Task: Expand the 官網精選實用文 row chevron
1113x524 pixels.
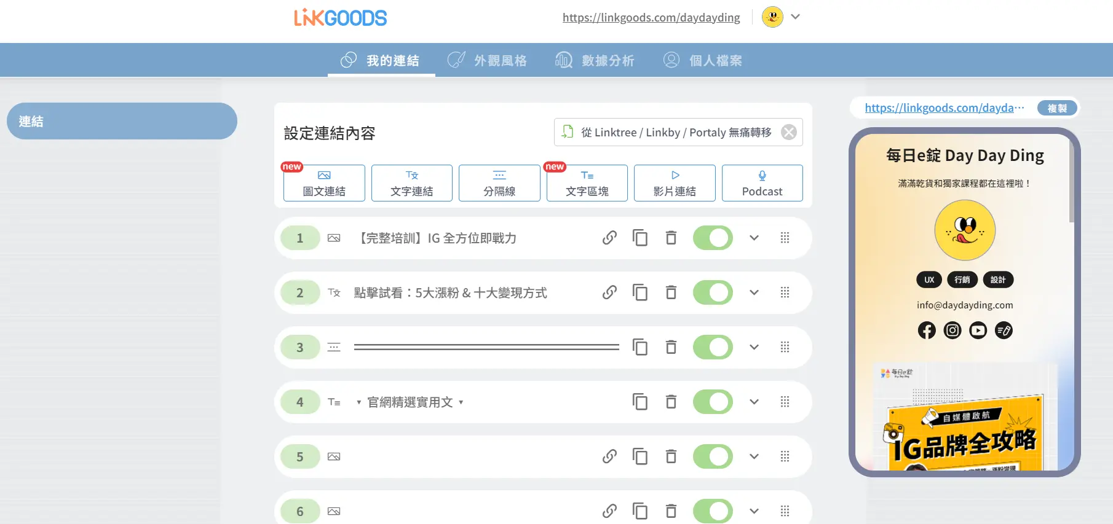Action: (754, 402)
